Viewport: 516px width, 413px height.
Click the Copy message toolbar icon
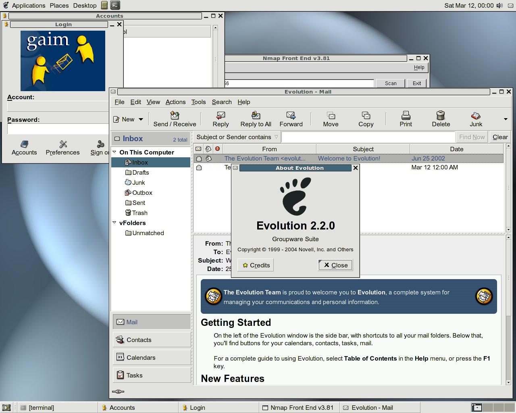pyautogui.click(x=366, y=119)
